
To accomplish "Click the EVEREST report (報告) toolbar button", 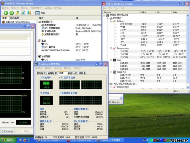I will click(x=40, y=13).
